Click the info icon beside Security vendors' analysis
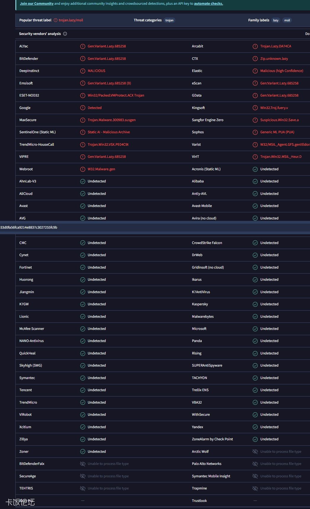Image resolution: width=310 pixels, height=509 pixels. [65, 34]
